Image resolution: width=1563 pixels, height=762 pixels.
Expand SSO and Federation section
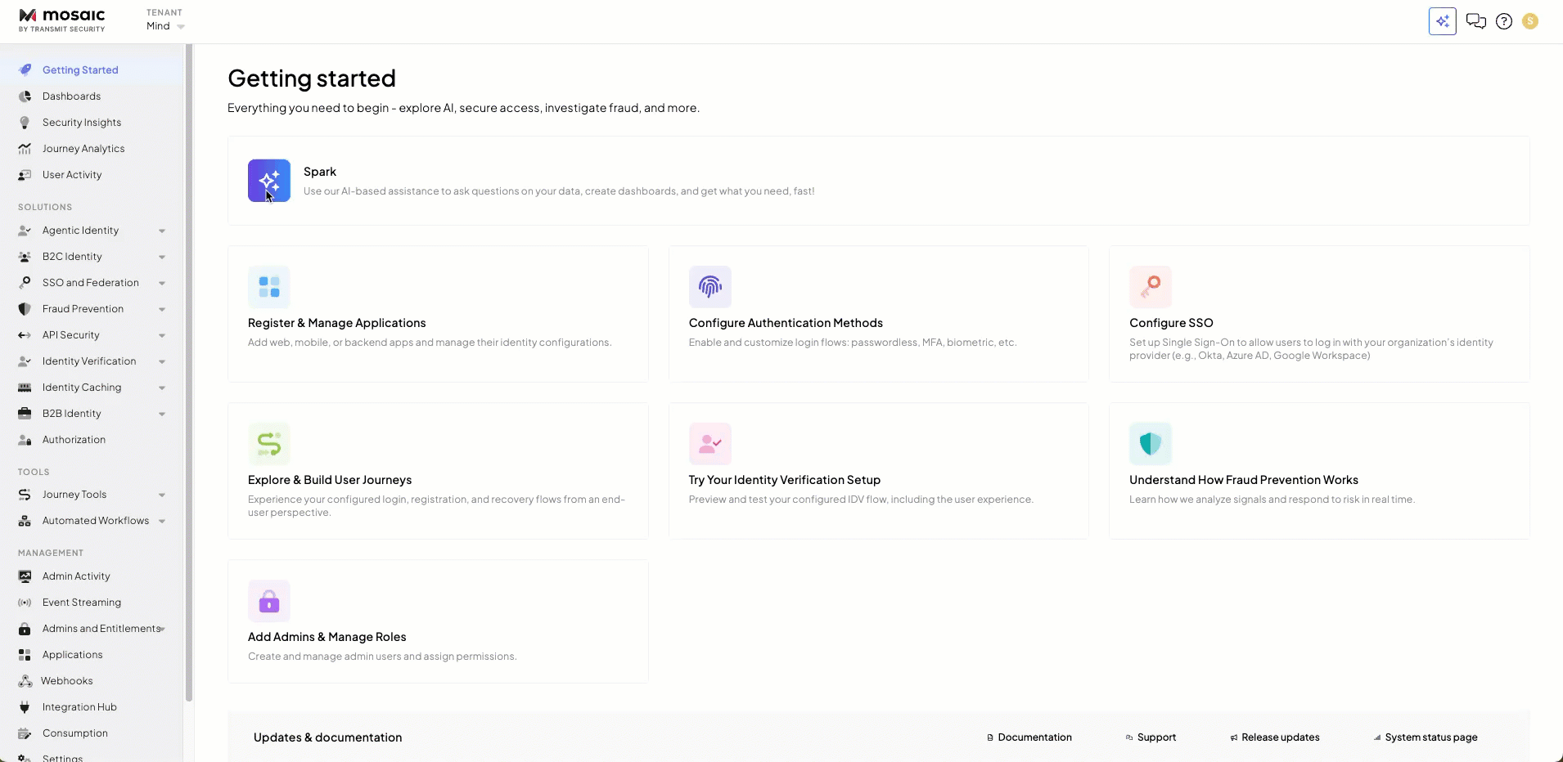point(161,284)
